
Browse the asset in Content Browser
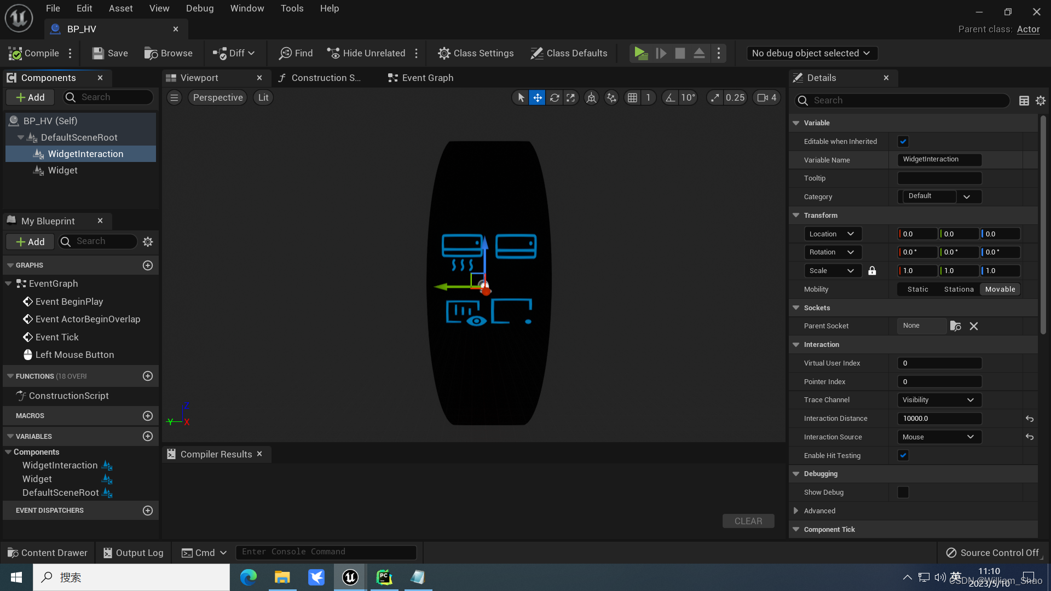168,53
